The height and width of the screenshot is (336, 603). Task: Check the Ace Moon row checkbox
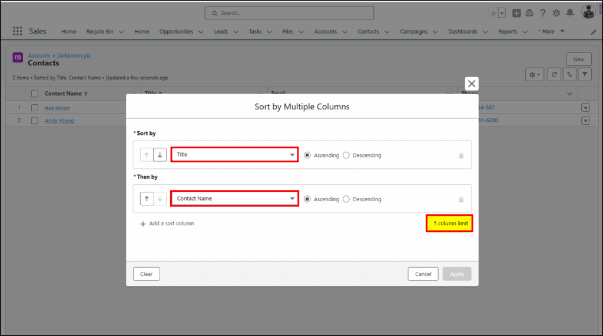point(35,108)
